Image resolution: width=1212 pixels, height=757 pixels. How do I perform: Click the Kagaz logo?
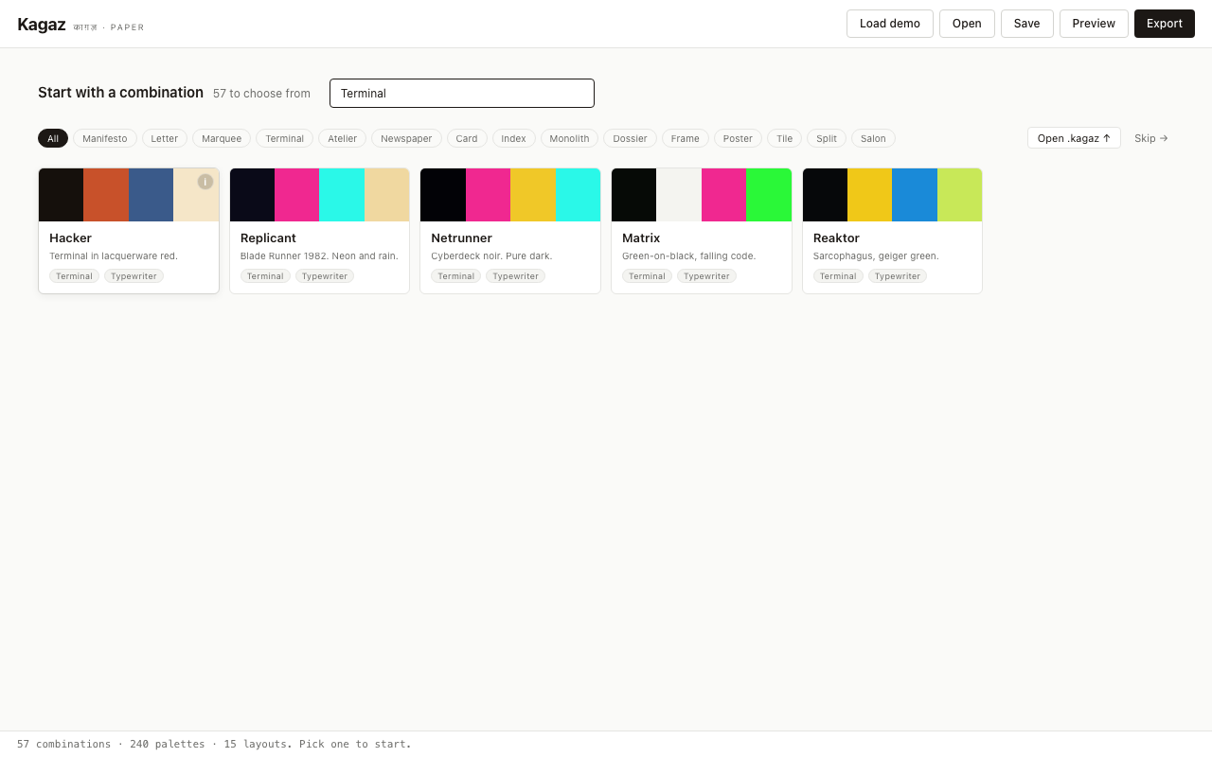click(42, 25)
